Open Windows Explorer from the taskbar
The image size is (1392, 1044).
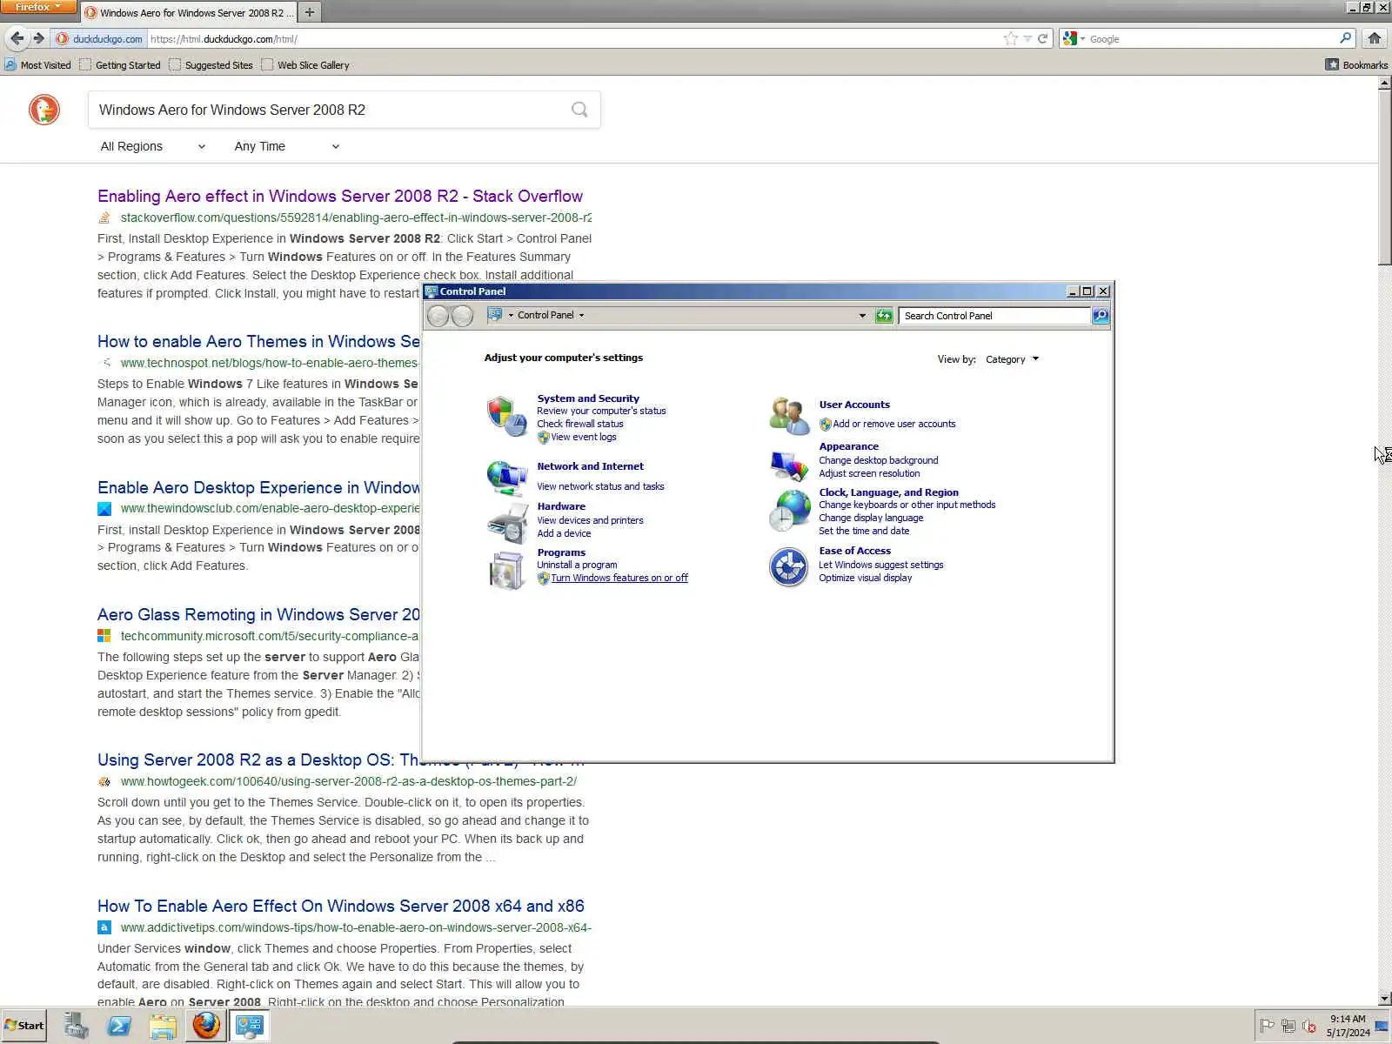[163, 1026]
